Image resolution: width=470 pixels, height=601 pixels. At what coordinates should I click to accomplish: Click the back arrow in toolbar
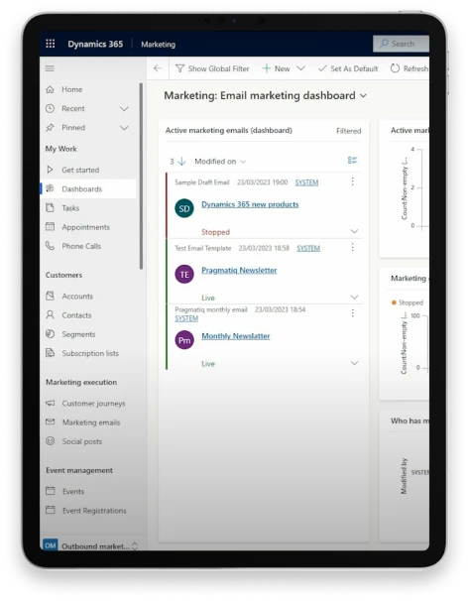[158, 68]
